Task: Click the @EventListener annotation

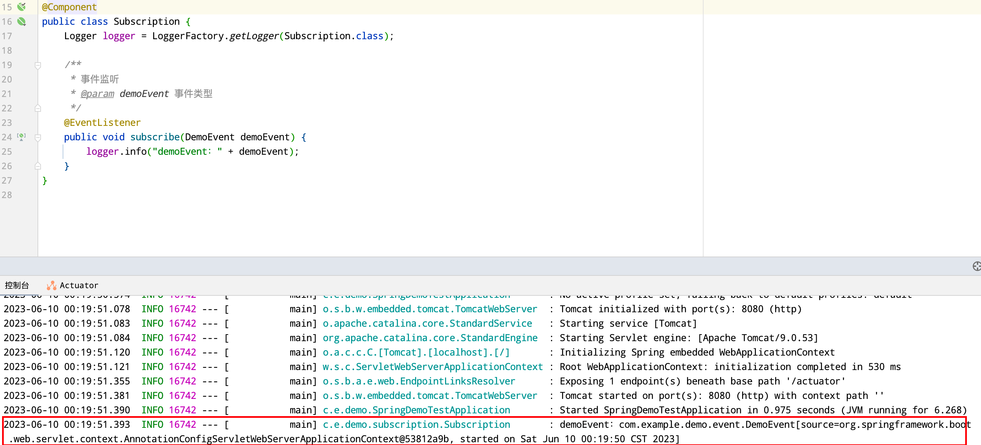Action: click(x=102, y=122)
